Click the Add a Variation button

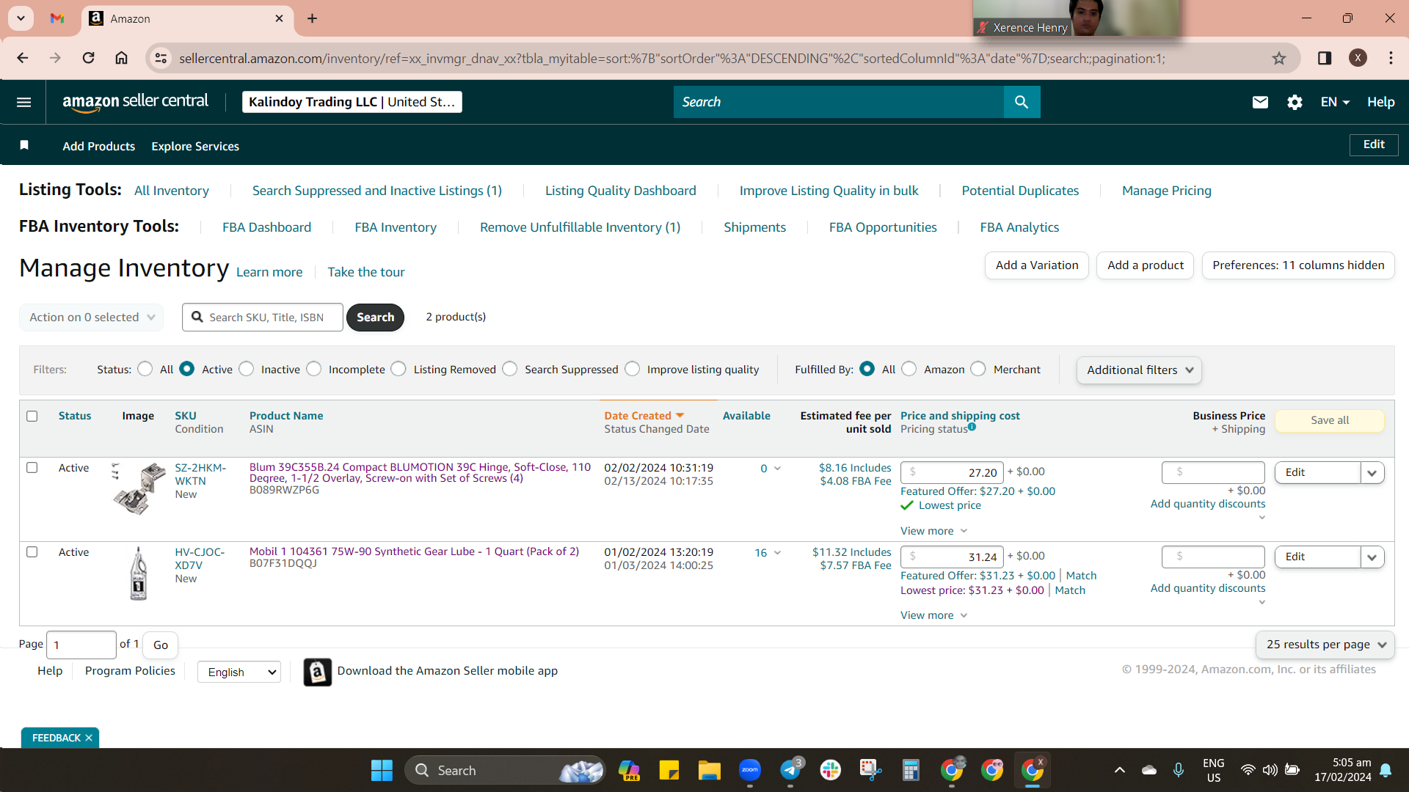point(1037,265)
